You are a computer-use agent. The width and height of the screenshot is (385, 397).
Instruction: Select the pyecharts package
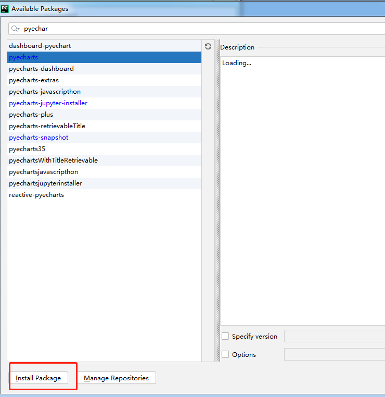coord(23,57)
